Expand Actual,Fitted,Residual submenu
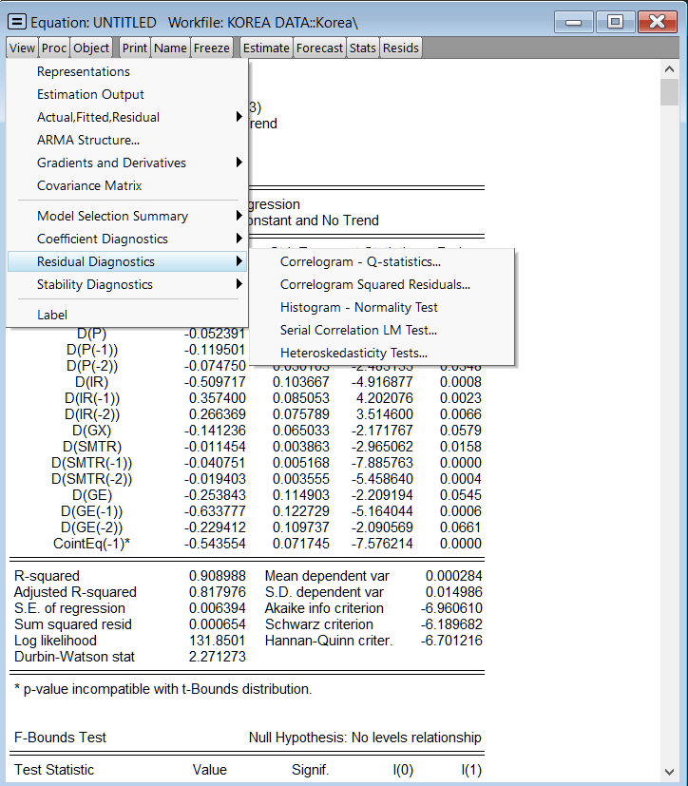This screenshot has width=688, height=786. [98, 117]
